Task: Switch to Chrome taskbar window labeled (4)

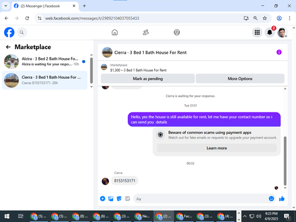Action: (226, 216)
